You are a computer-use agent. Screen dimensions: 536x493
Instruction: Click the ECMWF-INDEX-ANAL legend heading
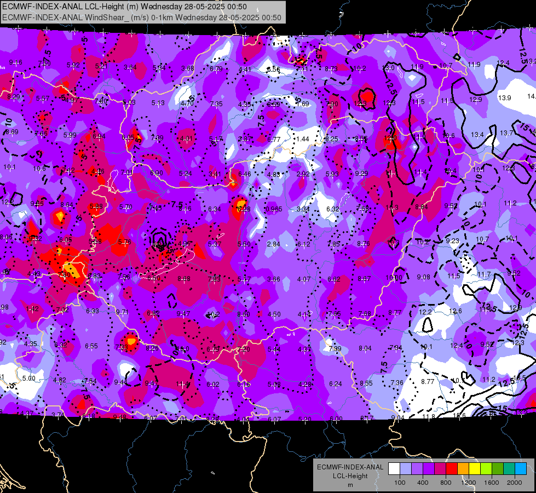coord(350,467)
